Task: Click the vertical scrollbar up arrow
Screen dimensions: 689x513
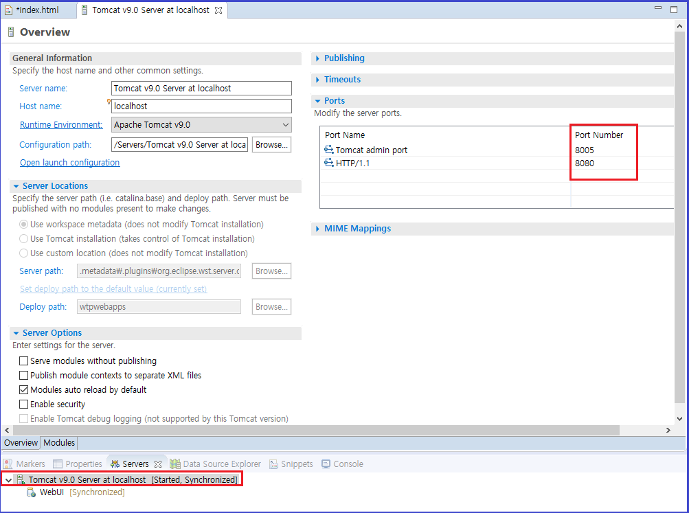Action: click(679, 26)
